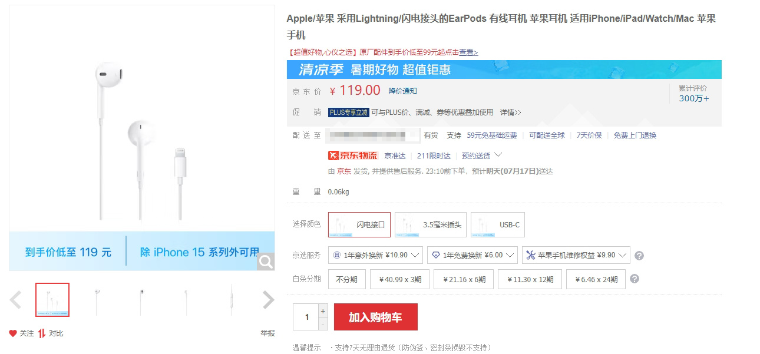Select the 闪电接口 option

(359, 224)
